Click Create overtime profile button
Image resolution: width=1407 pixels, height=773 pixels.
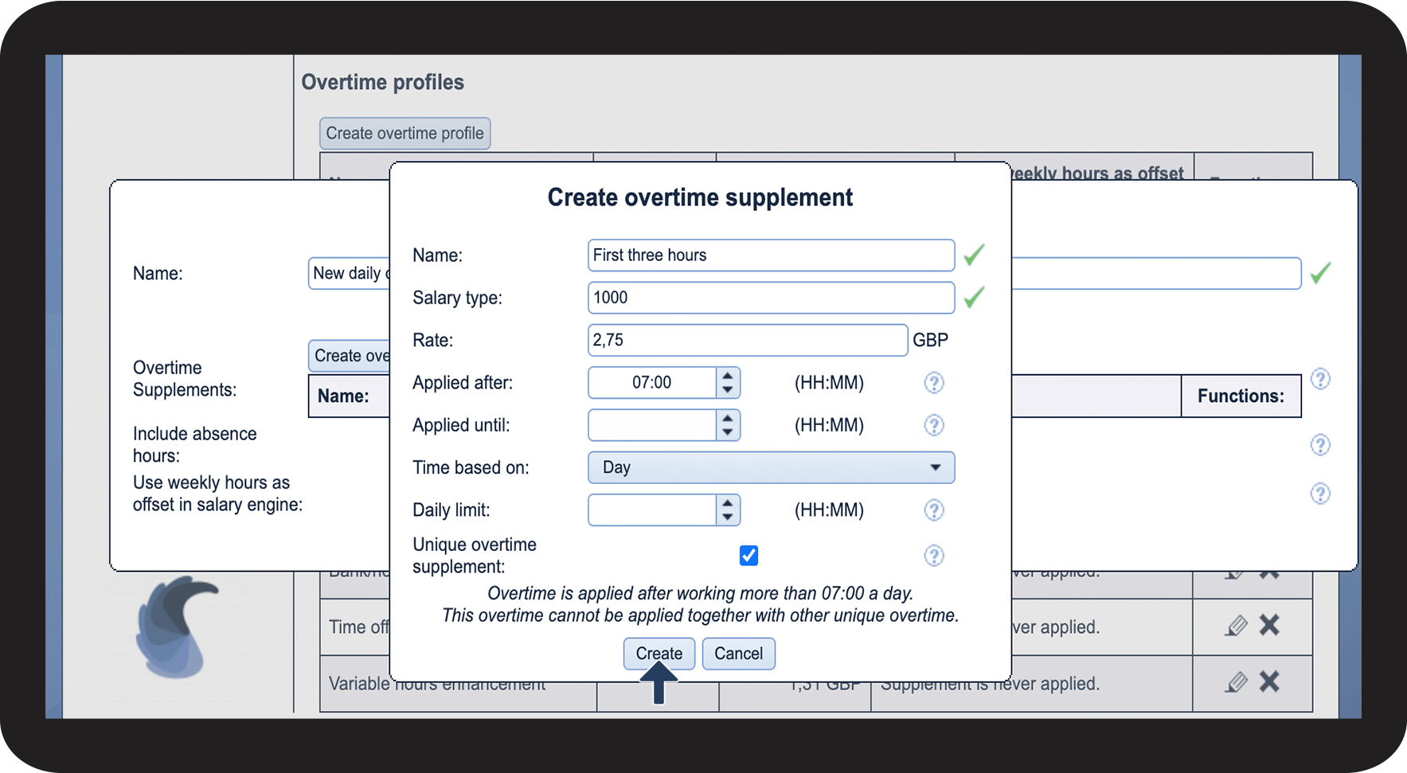405,134
